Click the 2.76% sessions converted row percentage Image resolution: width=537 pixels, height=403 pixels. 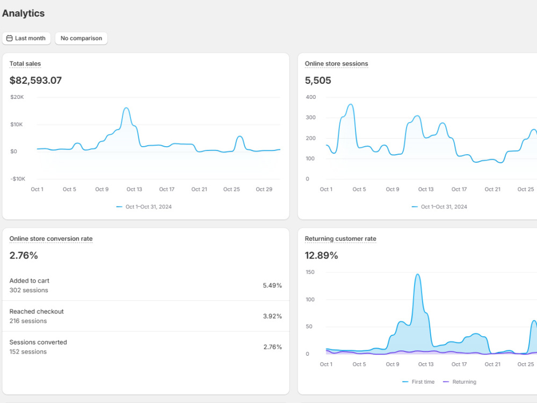tap(273, 347)
